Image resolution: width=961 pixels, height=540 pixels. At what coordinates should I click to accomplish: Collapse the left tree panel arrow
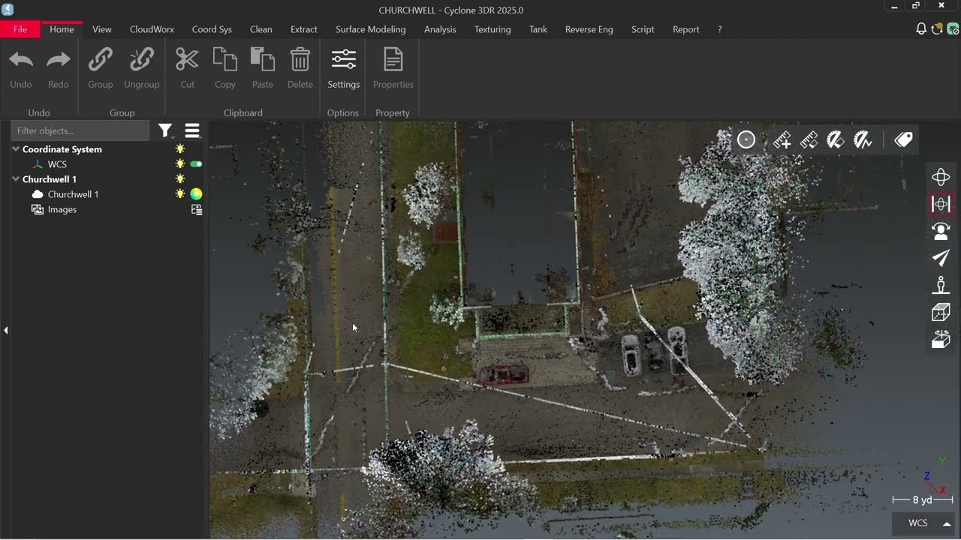pyautogui.click(x=5, y=330)
